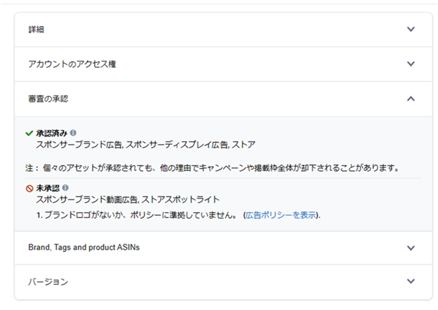Image resolution: width=438 pixels, height=310 pixels.
Task: Open the 広告ポリシーを表示 link
Action: point(281,215)
